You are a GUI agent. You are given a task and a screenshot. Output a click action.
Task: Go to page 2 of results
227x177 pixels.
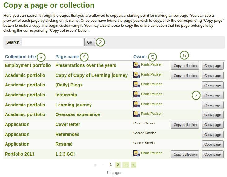(x=118, y=165)
